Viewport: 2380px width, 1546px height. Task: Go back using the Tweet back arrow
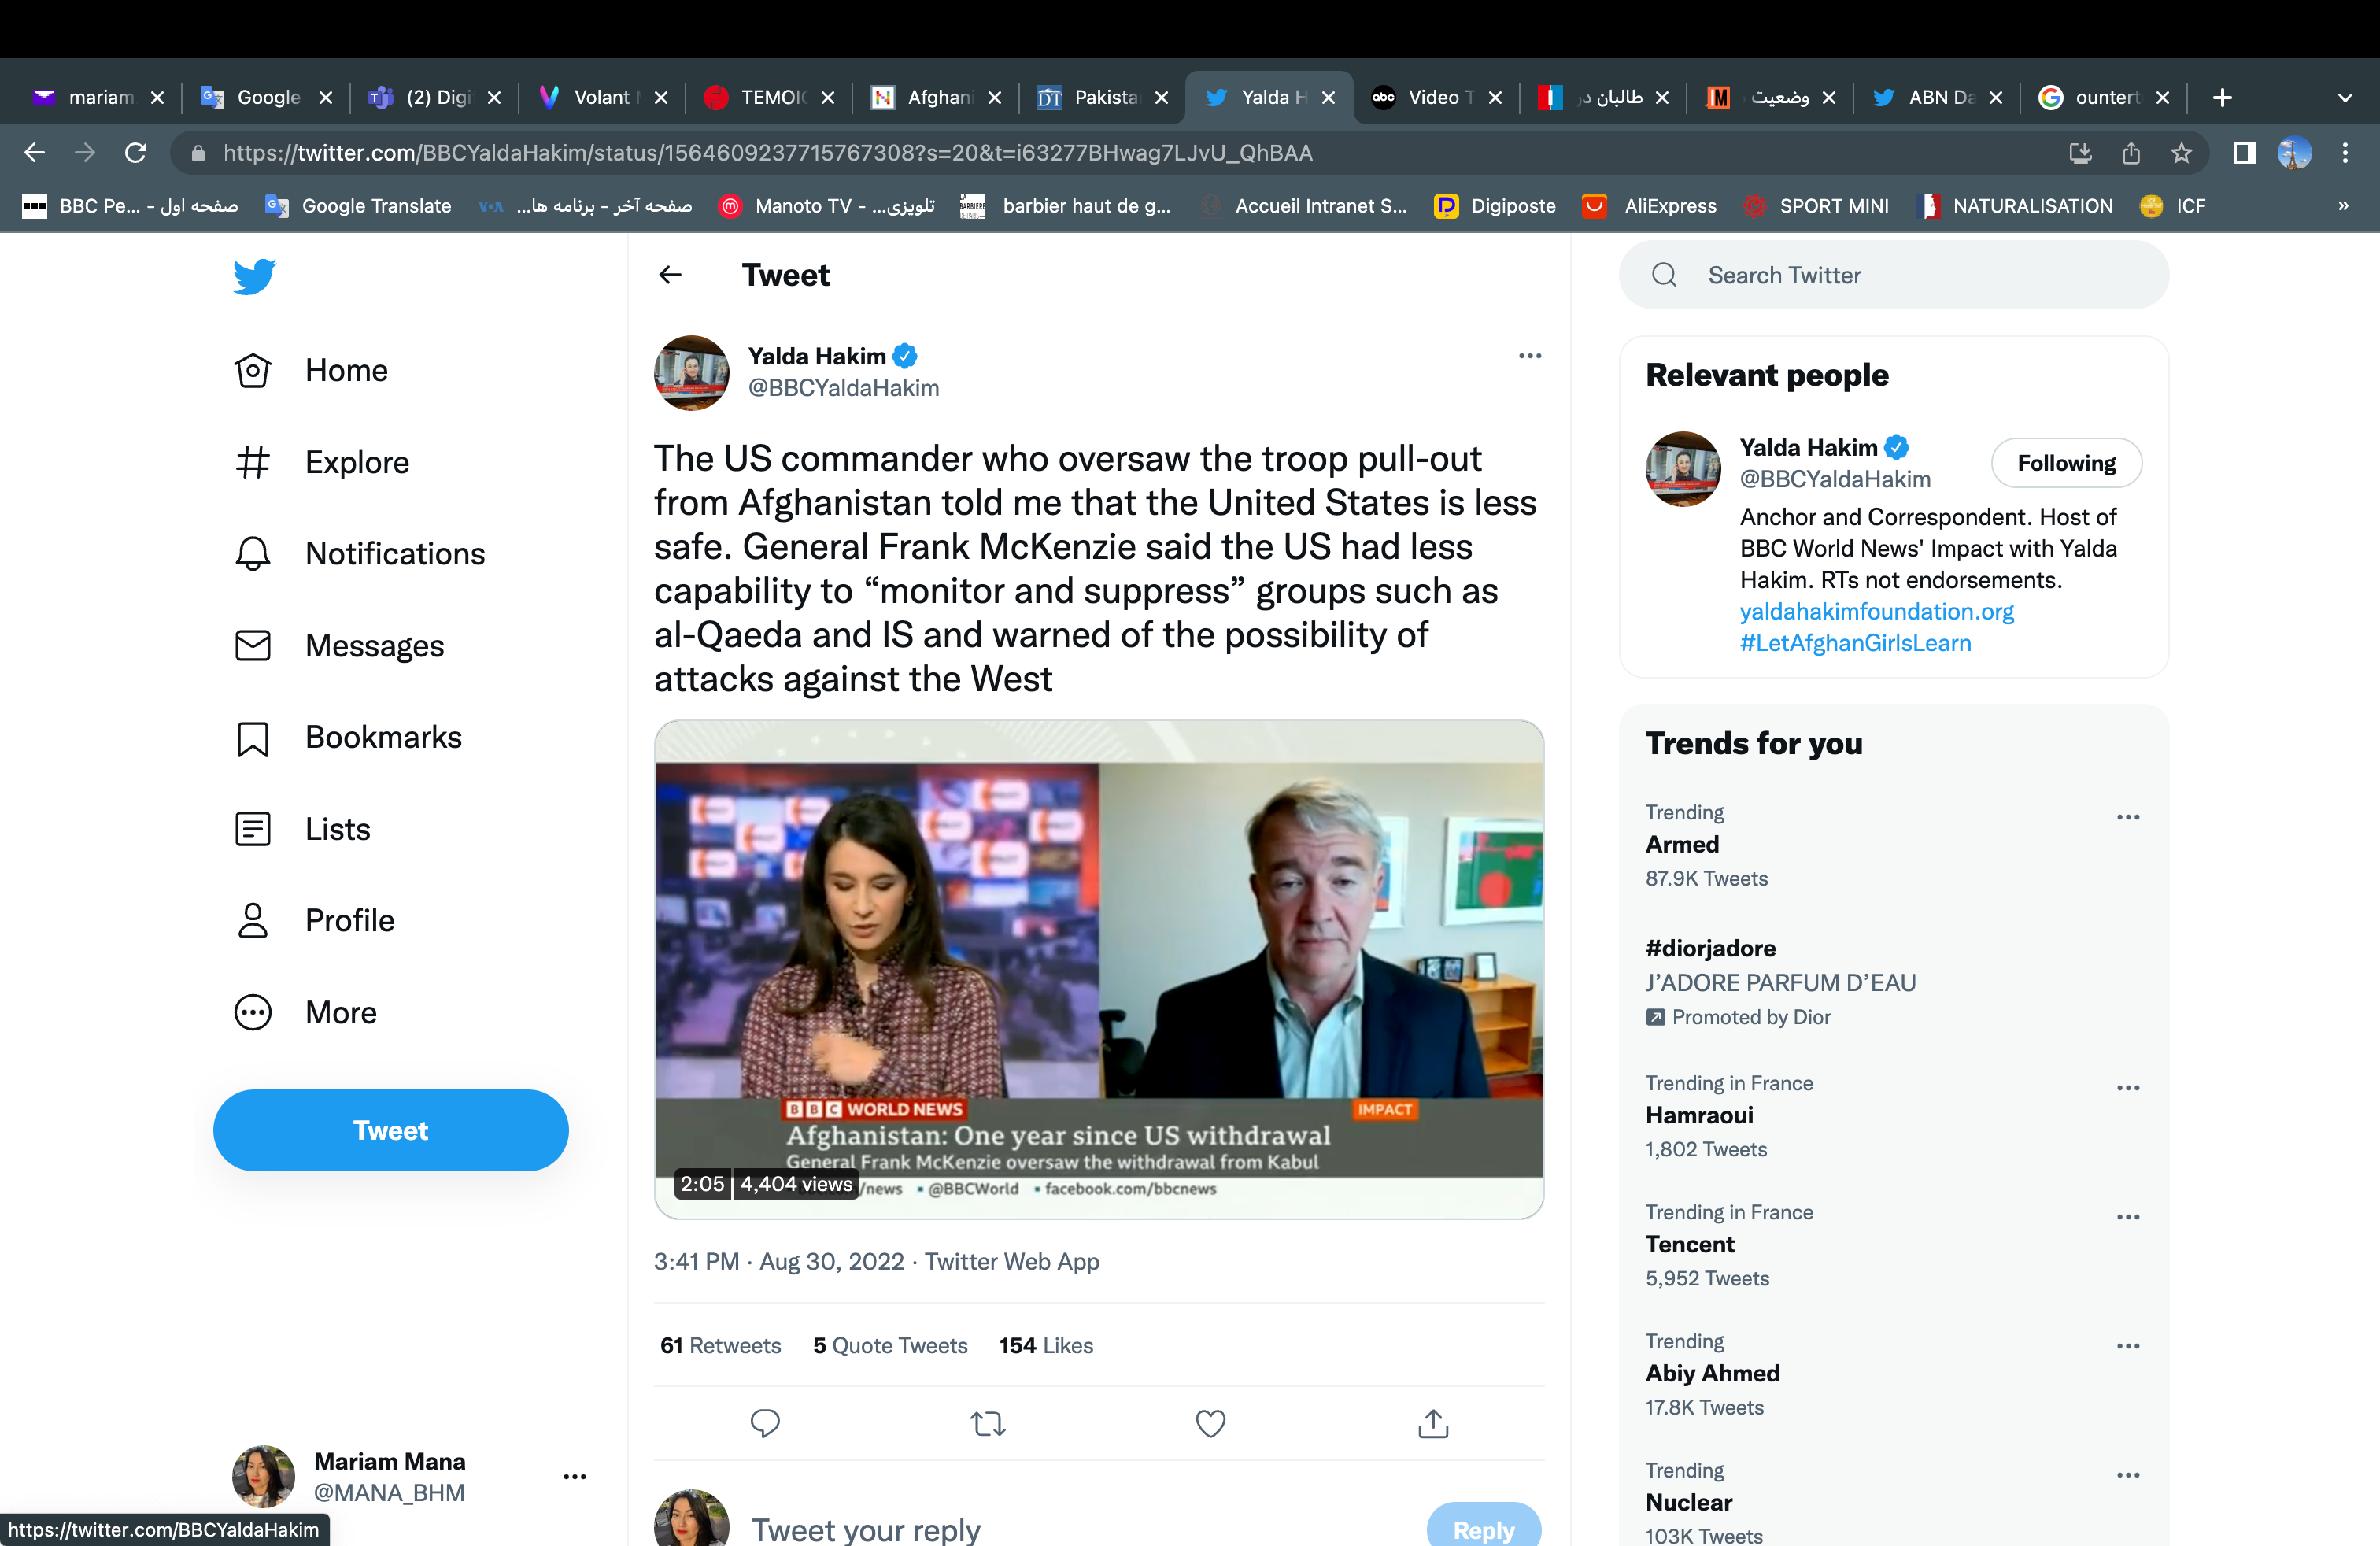tap(670, 275)
